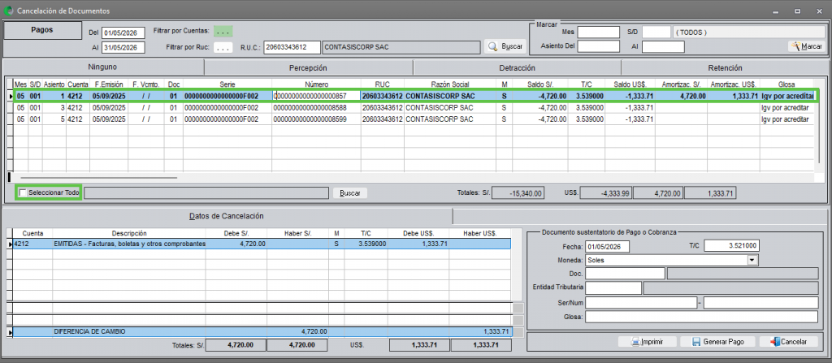The image size is (832, 363).
Task: Switch to the Percepción tab
Action: 308,68
